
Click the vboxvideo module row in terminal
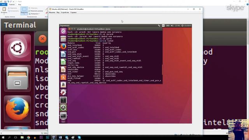point(86,70)
